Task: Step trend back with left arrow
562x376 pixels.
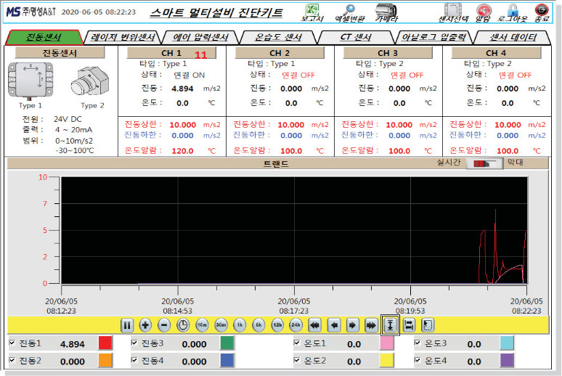Action: 334,325
